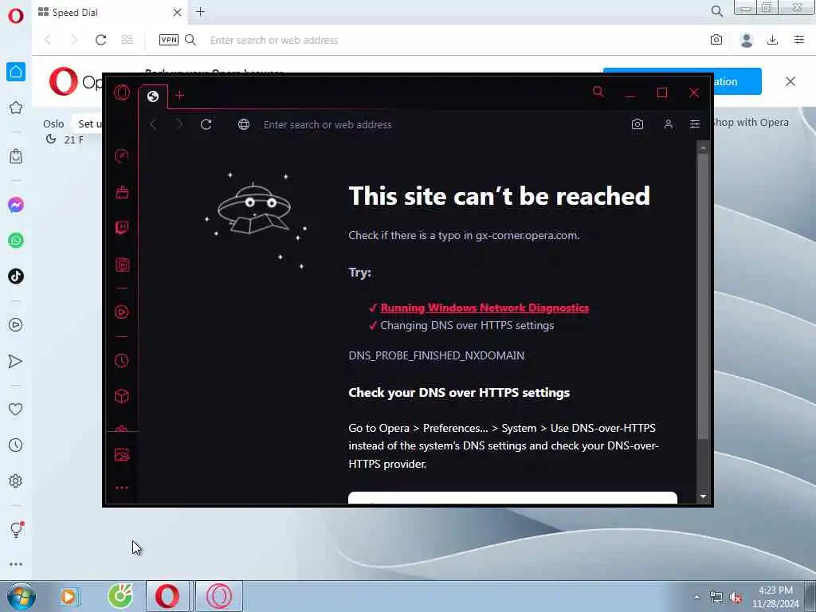
Task: Click the lightbulb tips icon in Opera sidebar
Action: pyautogui.click(x=16, y=529)
